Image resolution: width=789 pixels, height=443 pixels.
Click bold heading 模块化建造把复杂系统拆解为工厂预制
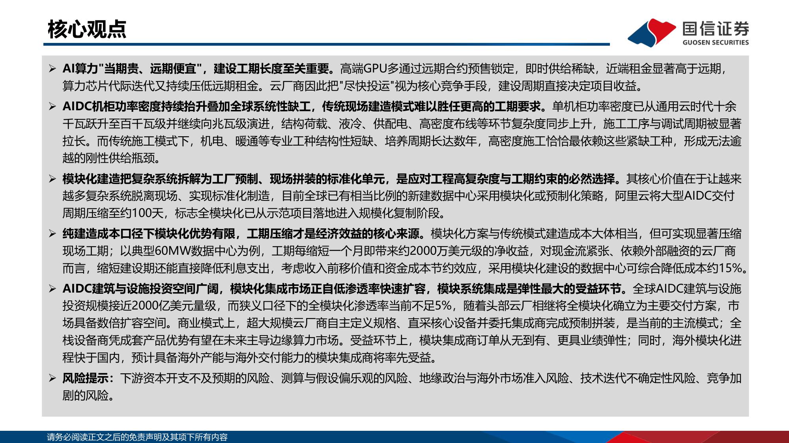click(160, 179)
